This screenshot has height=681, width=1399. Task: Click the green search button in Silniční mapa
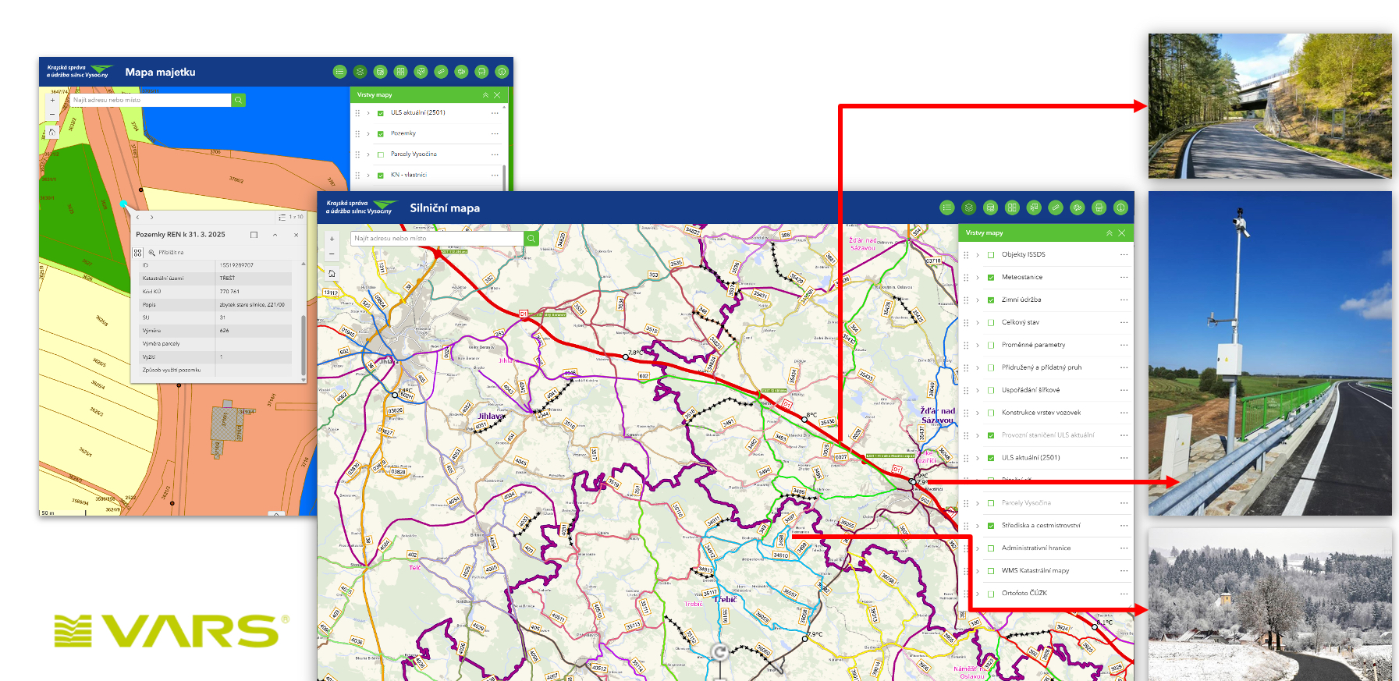pos(531,238)
